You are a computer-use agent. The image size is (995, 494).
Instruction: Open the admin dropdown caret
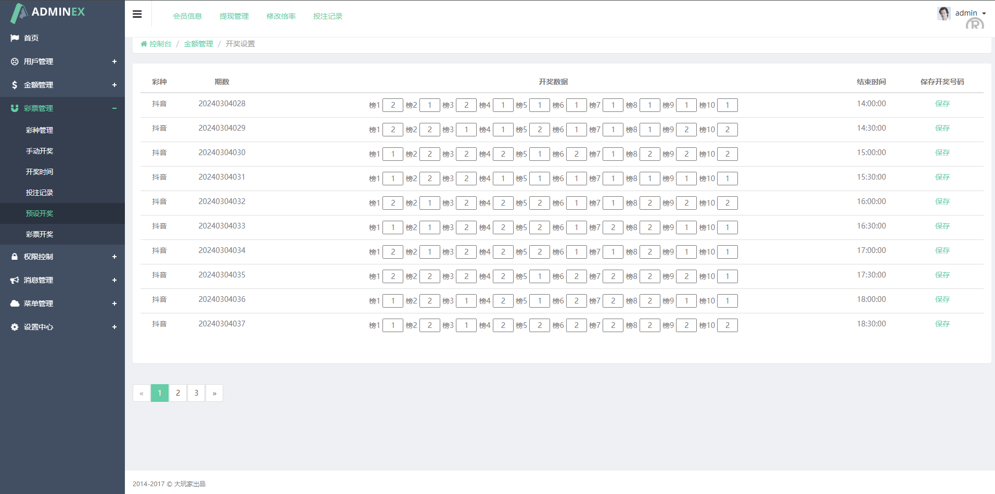coord(984,14)
